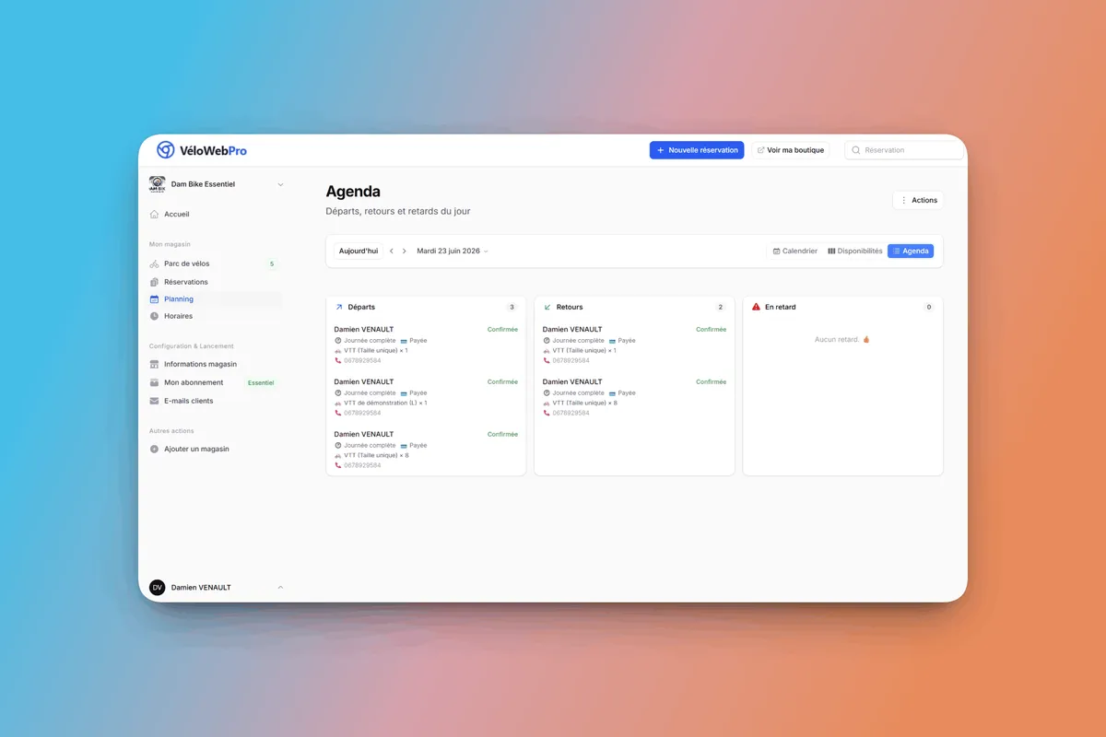
Task: Click the Essentiel plan badge
Action: coord(261,382)
